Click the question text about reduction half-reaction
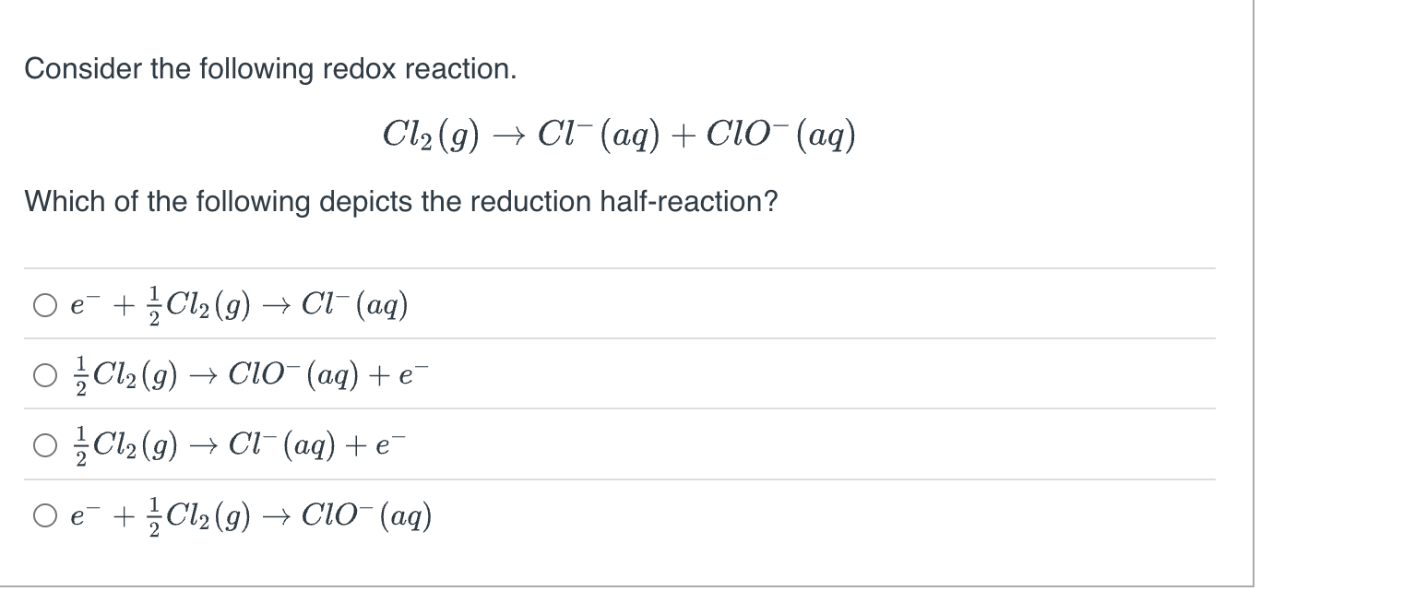 [x=401, y=201]
